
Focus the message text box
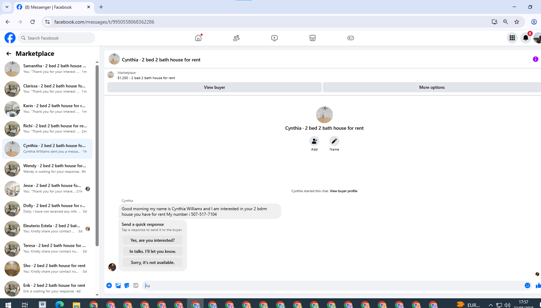332,285
